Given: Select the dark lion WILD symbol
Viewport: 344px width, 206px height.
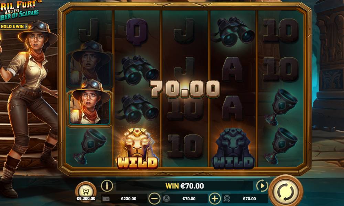Looking at the screenshot, I should [x=233, y=149].
